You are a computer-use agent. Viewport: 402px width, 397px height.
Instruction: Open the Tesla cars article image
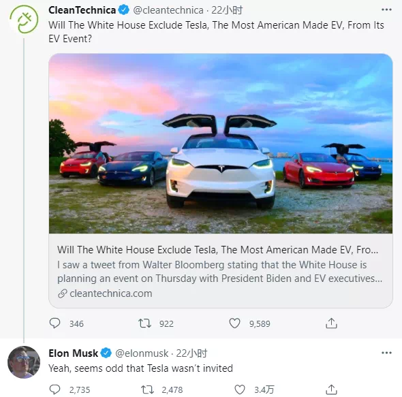pyautogui.click(x=221, y=144)
